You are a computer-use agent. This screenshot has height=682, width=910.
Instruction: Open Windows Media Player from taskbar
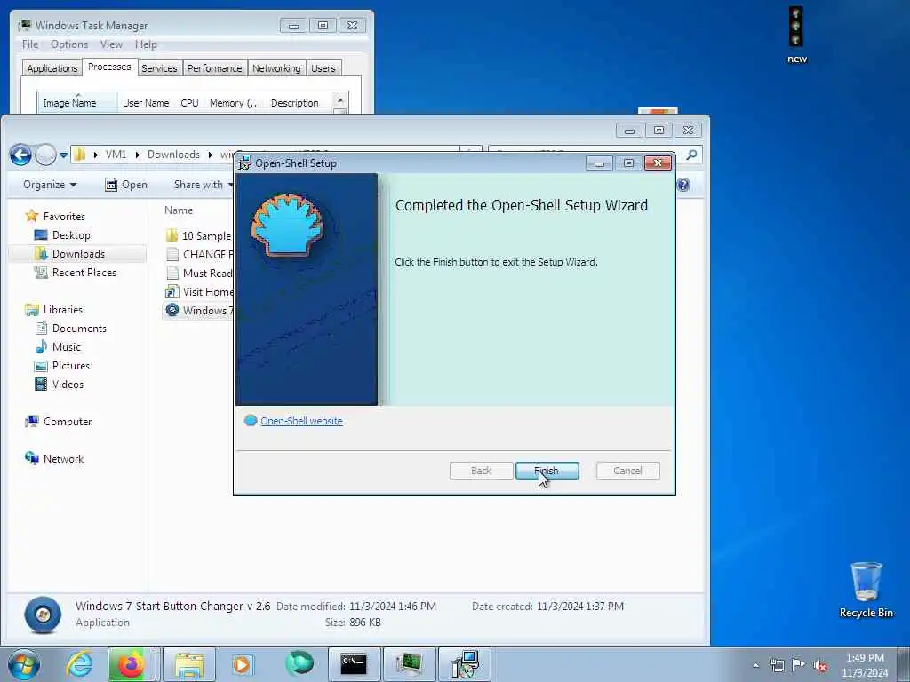(242, 664)
